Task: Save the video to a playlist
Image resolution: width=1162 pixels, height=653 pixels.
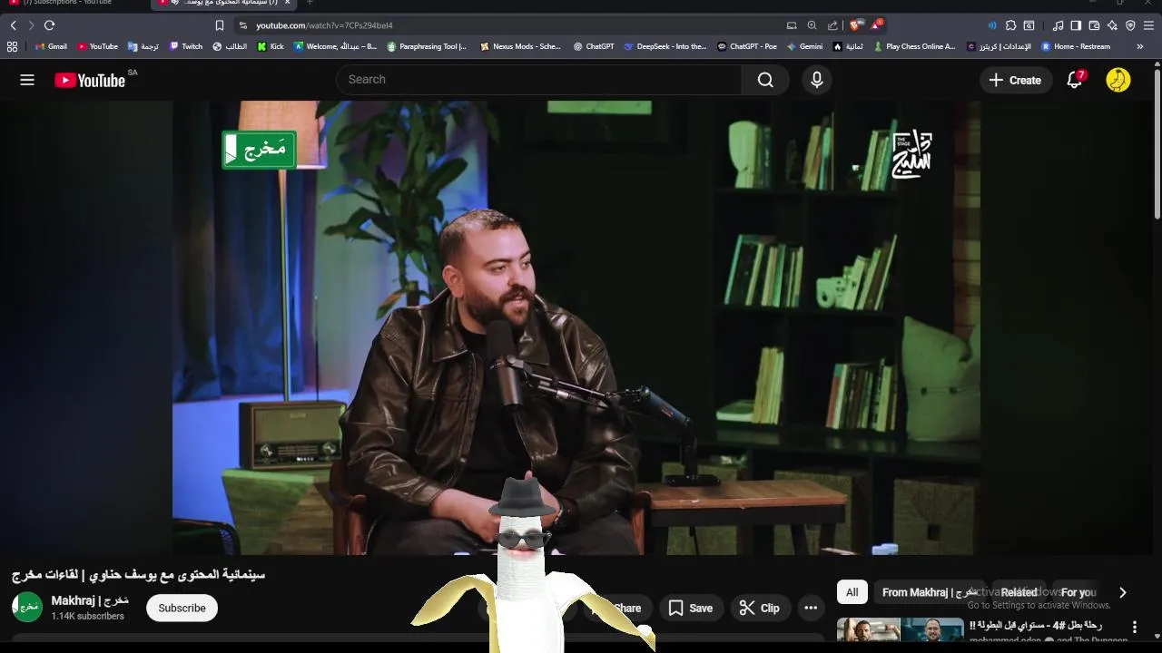Action: [x=691, y=608]
